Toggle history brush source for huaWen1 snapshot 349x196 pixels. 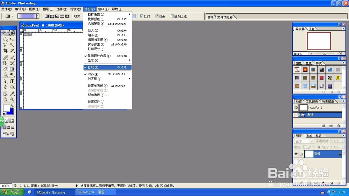(296, 108)
